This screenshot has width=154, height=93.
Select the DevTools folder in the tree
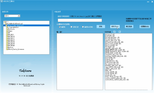tap(11, 29)
